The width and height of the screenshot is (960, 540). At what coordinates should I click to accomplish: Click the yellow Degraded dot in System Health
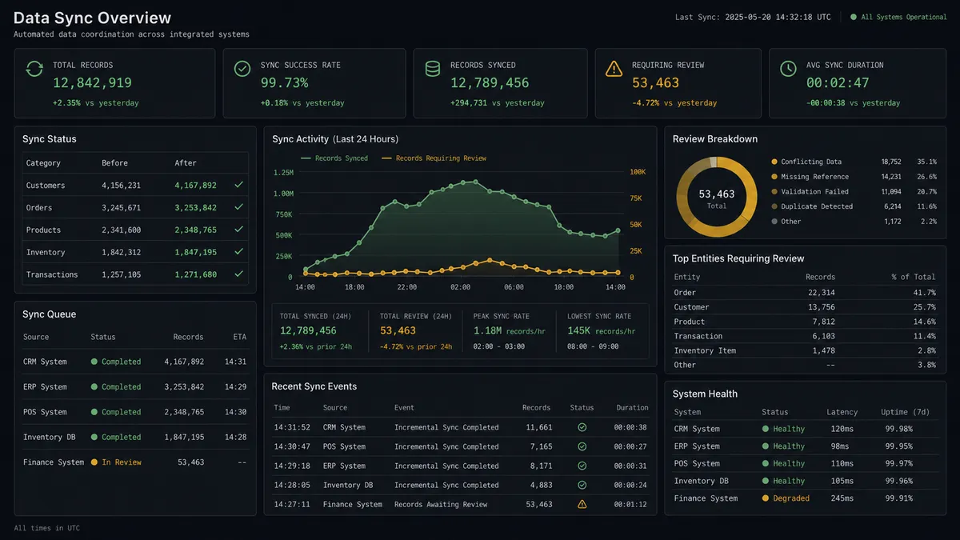tap(766, 498)
